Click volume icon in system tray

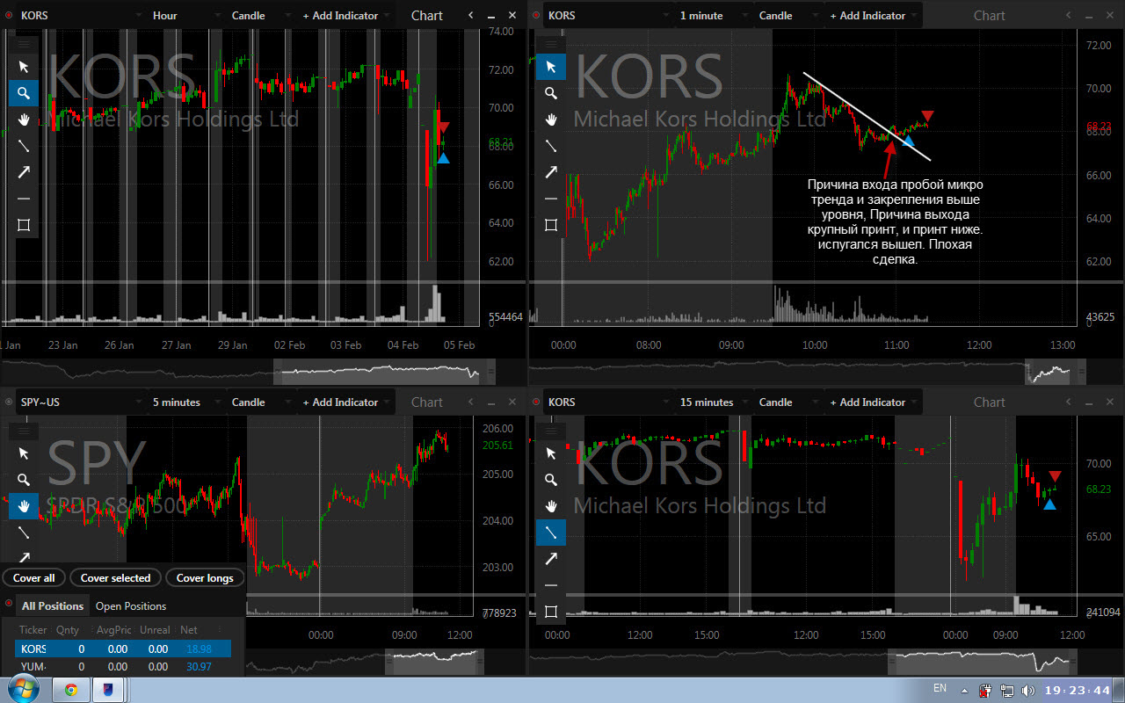(x=1028, y=690)
